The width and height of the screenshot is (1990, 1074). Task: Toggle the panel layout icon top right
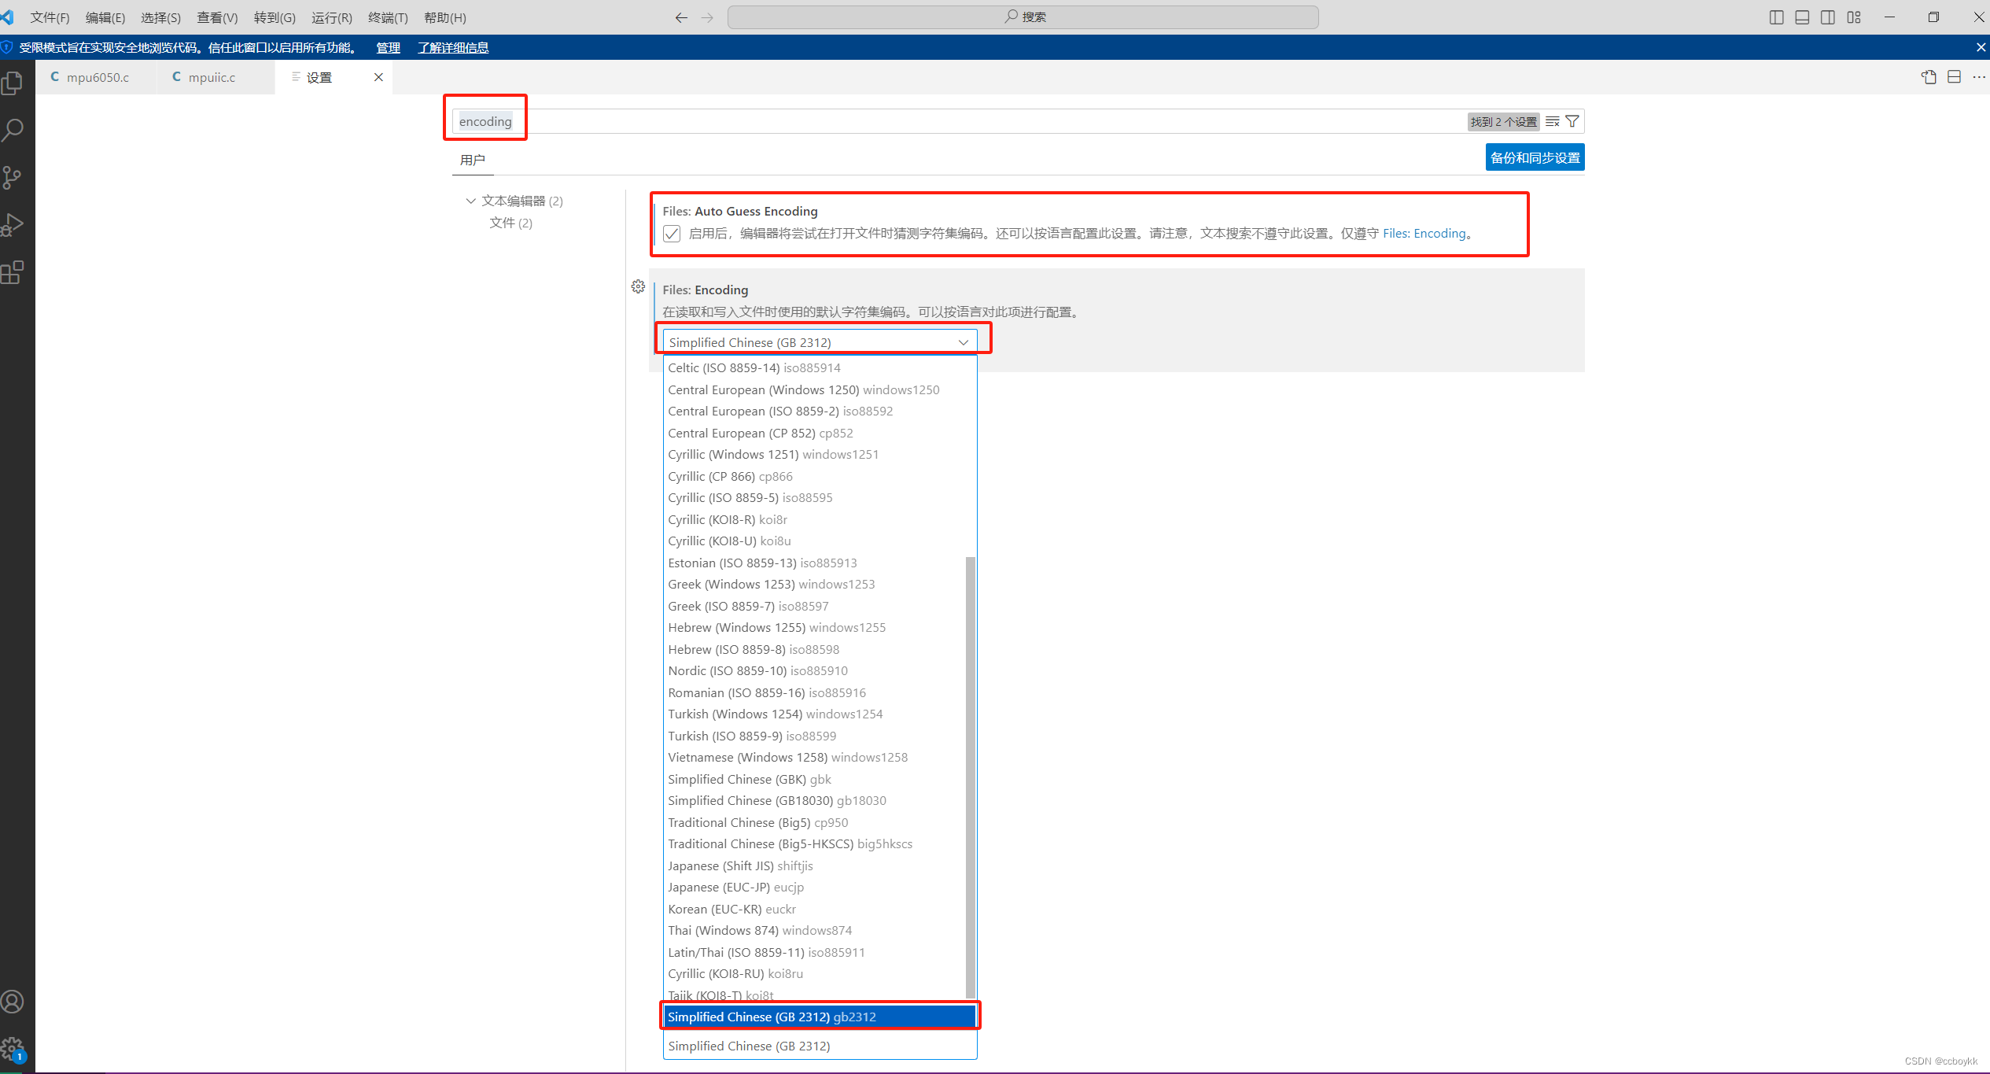1801,17
